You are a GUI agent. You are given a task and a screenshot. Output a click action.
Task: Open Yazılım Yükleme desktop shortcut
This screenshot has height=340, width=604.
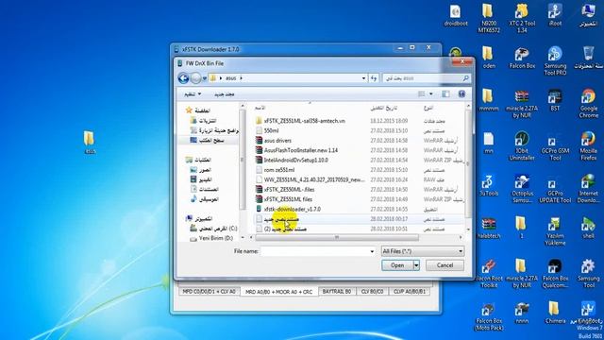pyautogui.click(x=555, y=230)
